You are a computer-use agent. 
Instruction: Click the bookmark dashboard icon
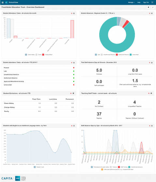pos(148,7)
